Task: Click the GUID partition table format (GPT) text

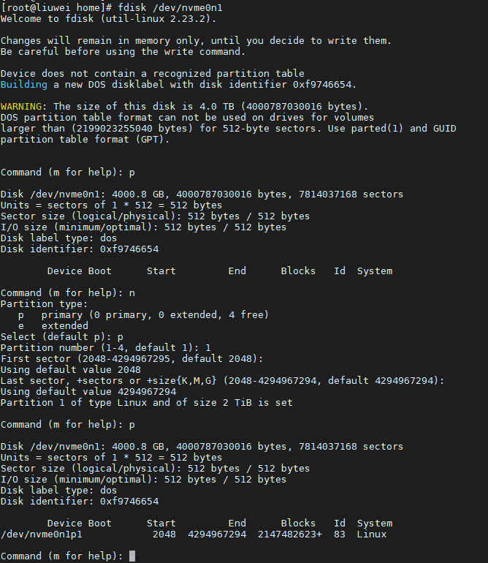Action: coord(85,140)
